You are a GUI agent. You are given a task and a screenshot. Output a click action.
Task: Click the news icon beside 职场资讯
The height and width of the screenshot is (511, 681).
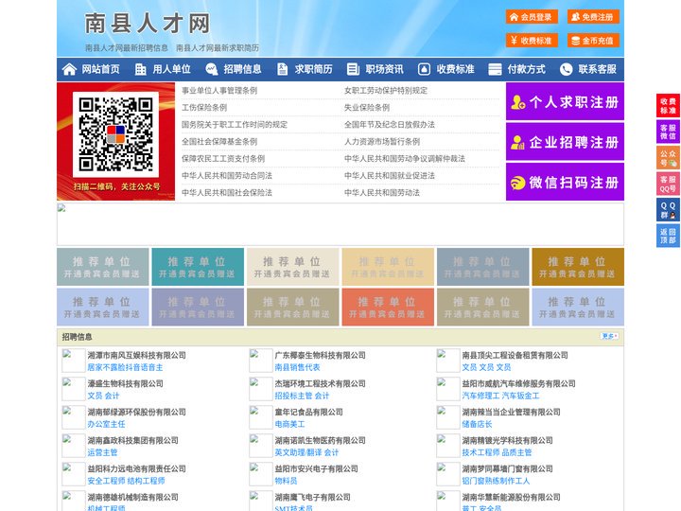[353, 69]
